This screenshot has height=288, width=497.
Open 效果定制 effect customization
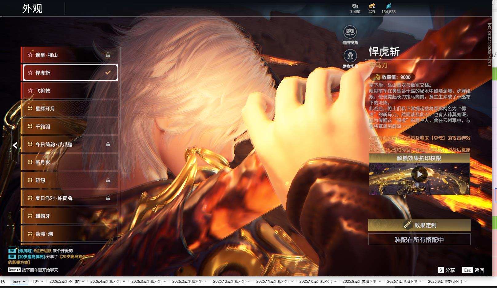click(x=419, y=225)
